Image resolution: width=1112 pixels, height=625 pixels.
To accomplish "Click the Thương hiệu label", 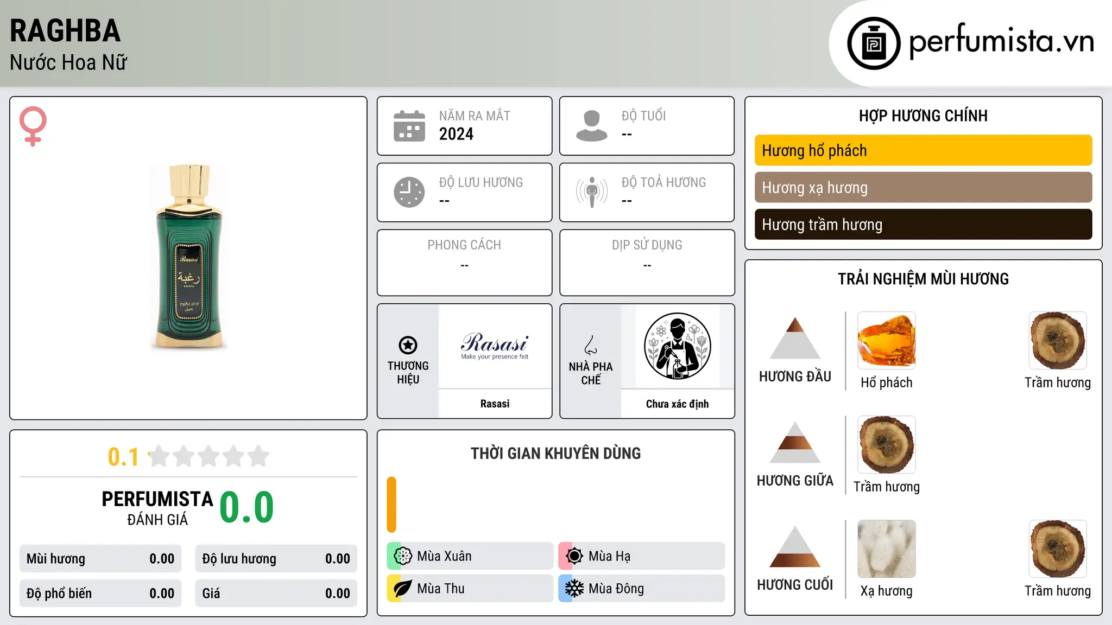I will tap(408, 373).
